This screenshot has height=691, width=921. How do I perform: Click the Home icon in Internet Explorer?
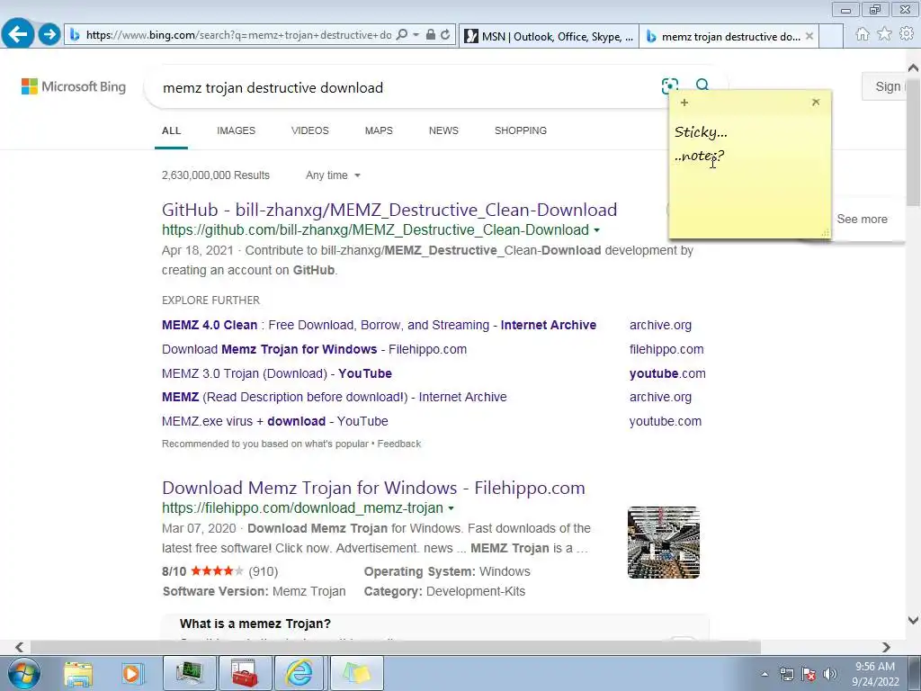[x=863, y=34]
